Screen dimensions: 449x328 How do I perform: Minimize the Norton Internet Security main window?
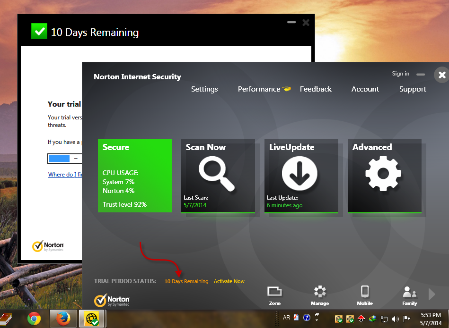(x=421, y=74)
